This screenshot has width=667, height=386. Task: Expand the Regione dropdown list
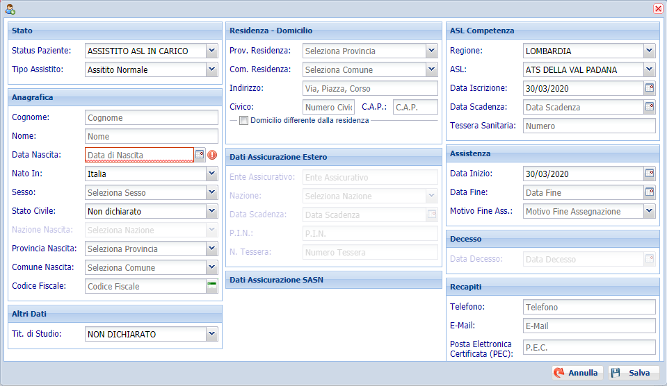pos(650,51)
